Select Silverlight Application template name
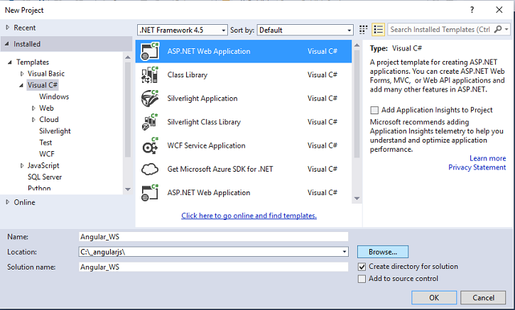 [202, 99]
